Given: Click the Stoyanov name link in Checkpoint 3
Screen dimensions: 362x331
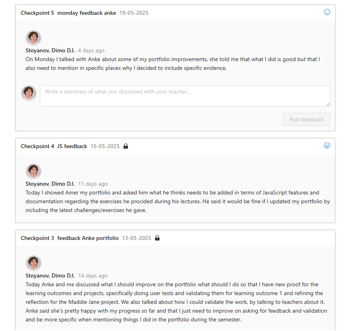Looking at the screenshot, I should 50,276.
